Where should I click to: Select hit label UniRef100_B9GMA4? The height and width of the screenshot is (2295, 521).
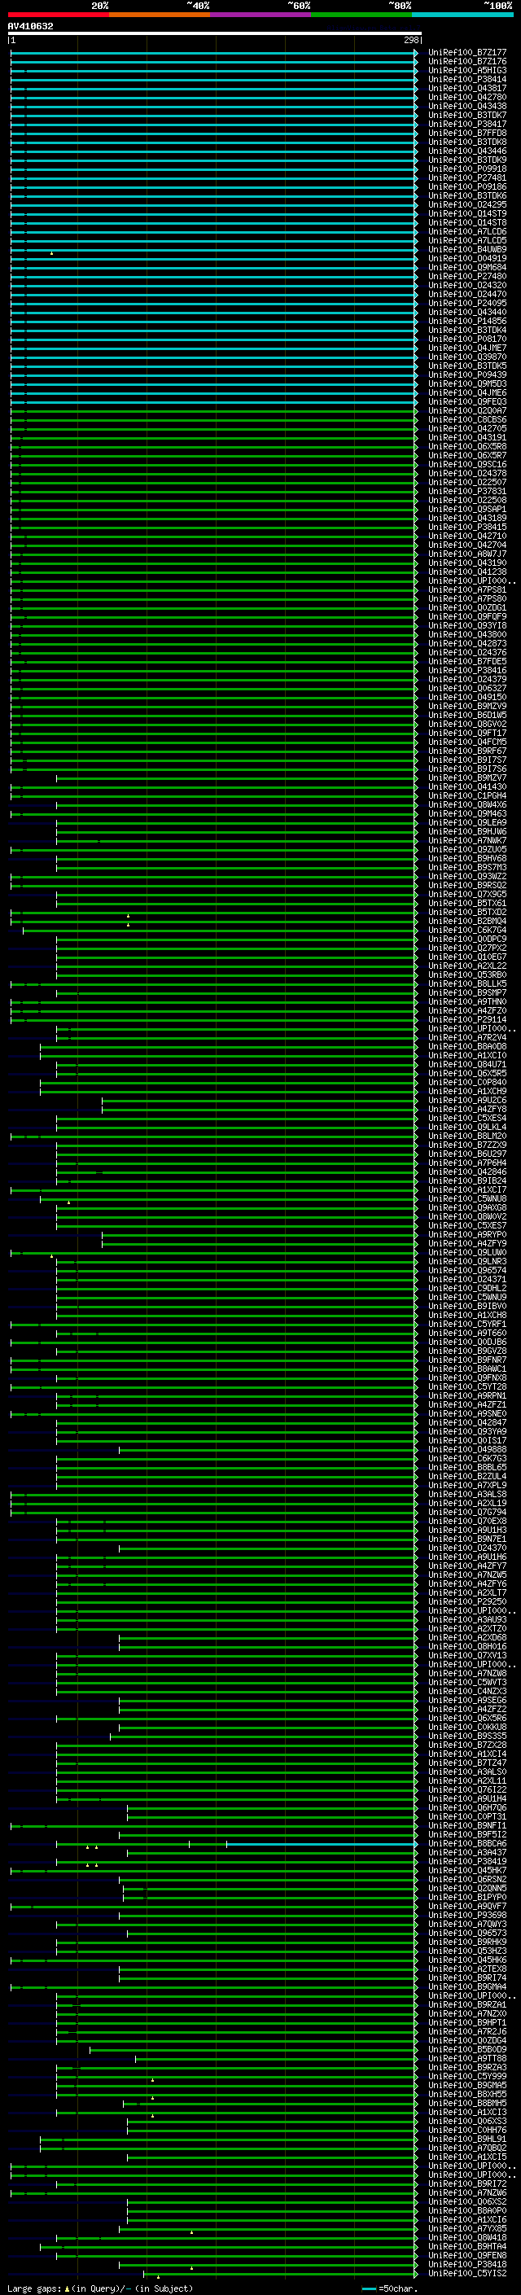click(467, 1986)
